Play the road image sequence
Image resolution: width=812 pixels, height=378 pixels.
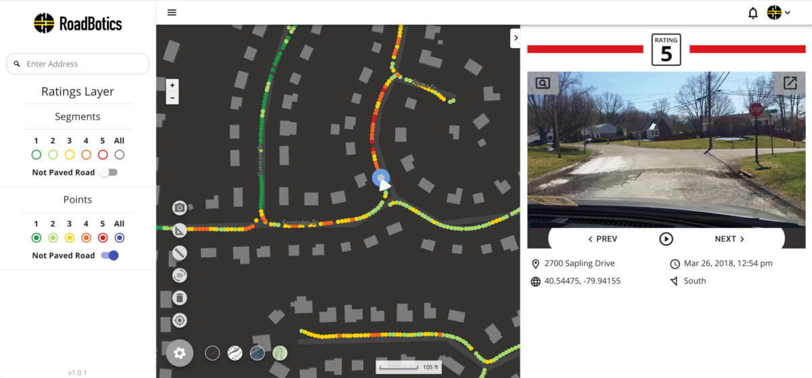[666, 239]
